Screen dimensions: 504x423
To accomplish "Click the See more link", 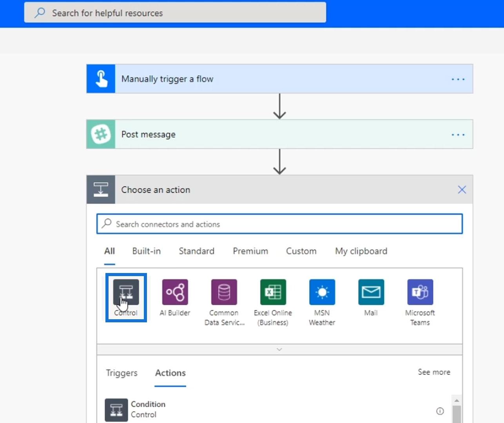I will pyautogui.click(x=434, y=372).
